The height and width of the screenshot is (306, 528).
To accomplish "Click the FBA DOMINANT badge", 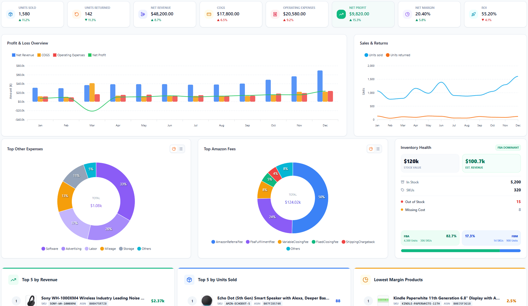I will [508, 147].
